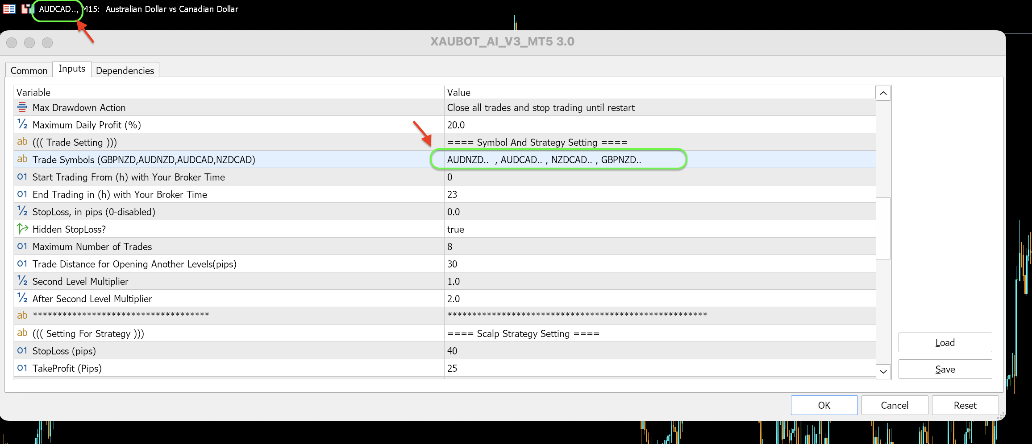This screenshot has width=1032, height=444.
Task: Click the Max Drawdown Action enum icon
Action: pyautogui.click(x=22, y=107)
